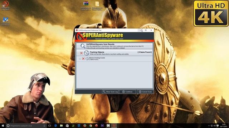Click the Continue button
229x128 pixels.
(x=127, y=92)
